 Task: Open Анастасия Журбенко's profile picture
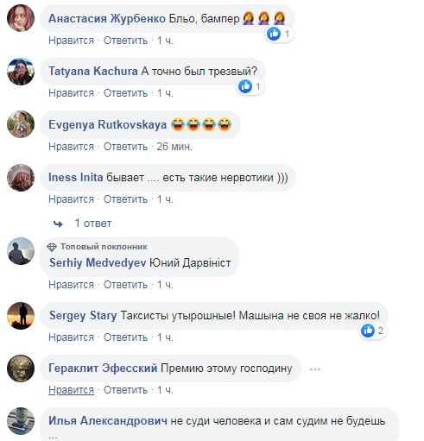(x=21, y=18)
